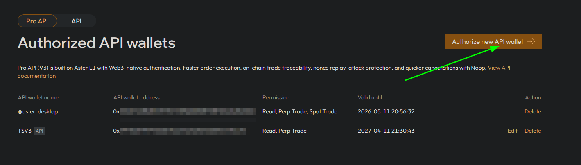581x165 pixels.
Task: Select the TSV3 wallet name
Action: point(25,131)
